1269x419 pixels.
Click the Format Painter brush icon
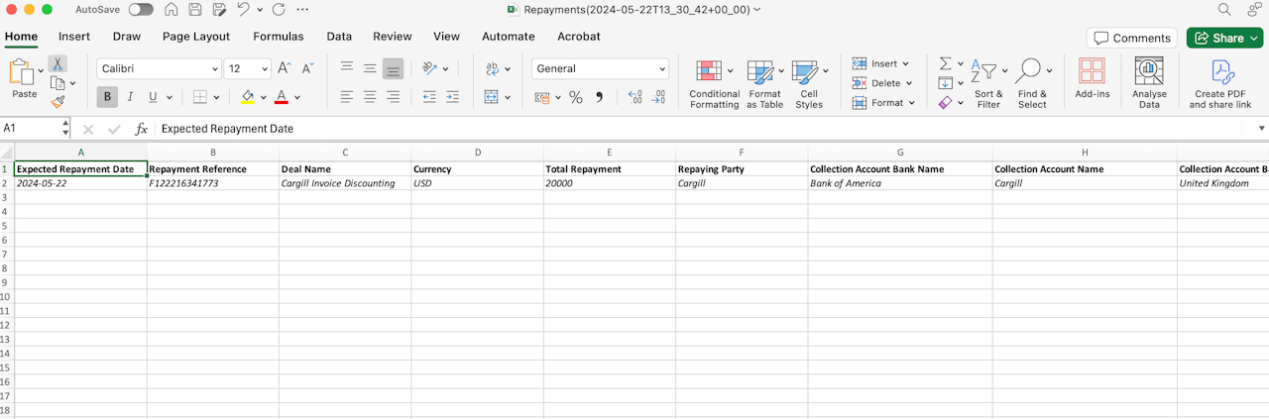tap(58, 102)
